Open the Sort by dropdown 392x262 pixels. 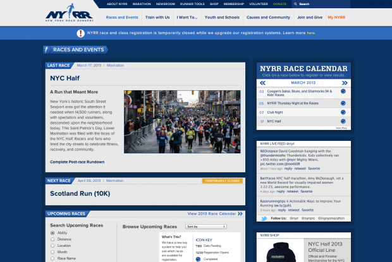coord(206,227)
